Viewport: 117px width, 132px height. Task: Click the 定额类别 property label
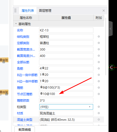[x=23, y=43]
